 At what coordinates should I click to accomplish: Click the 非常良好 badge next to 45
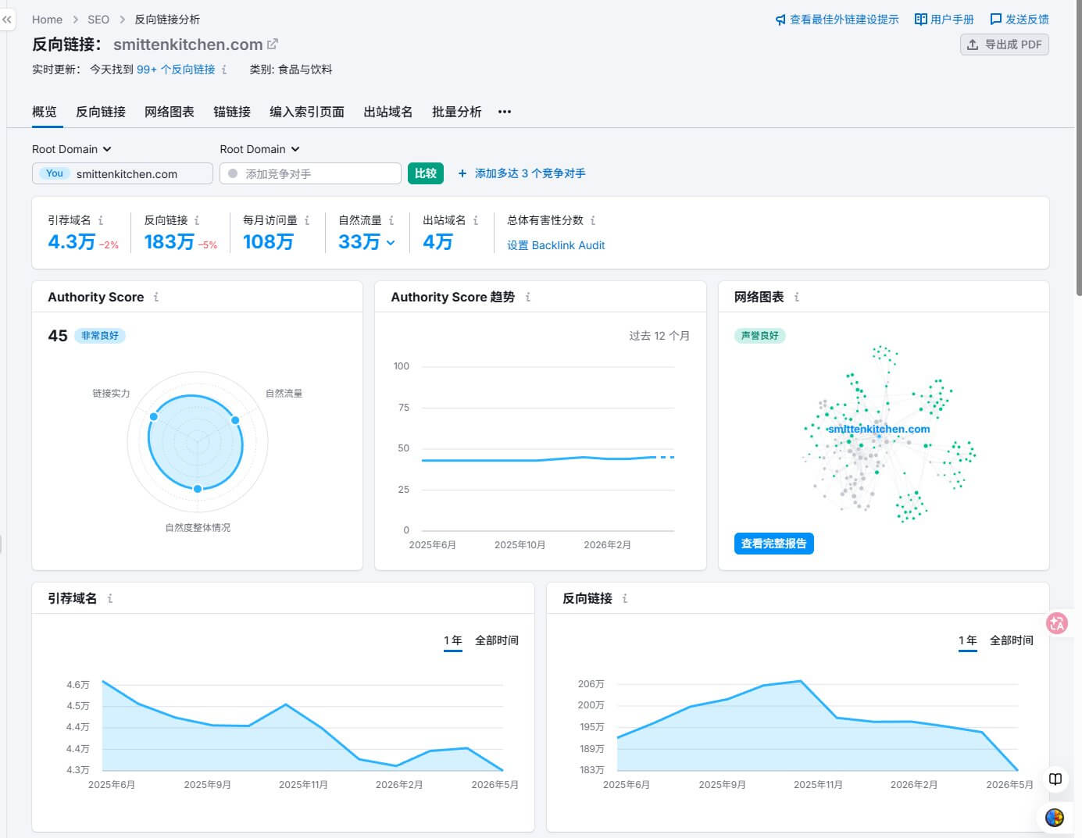[x=100, y=336]
